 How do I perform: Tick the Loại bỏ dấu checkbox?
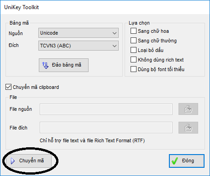[133, 50]
